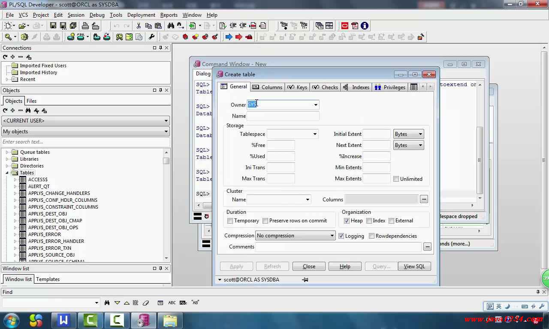Open the Owner dropdown
Image resolution: width=549 pixels, height=329 pixels.
pos(316,105)
